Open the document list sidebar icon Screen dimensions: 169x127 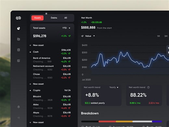[x=19, y=50]
